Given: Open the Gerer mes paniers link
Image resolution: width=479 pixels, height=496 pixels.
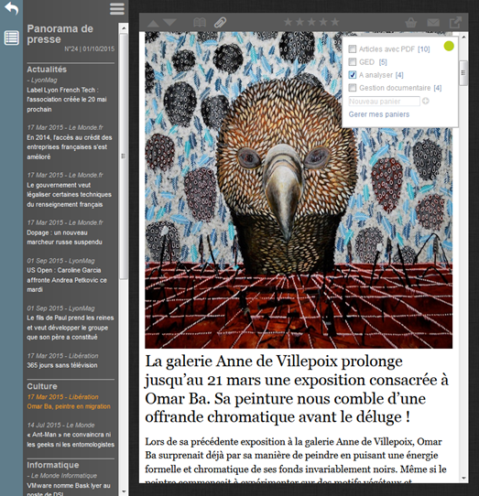Looking at the screenshot, I should click(379, 114).
